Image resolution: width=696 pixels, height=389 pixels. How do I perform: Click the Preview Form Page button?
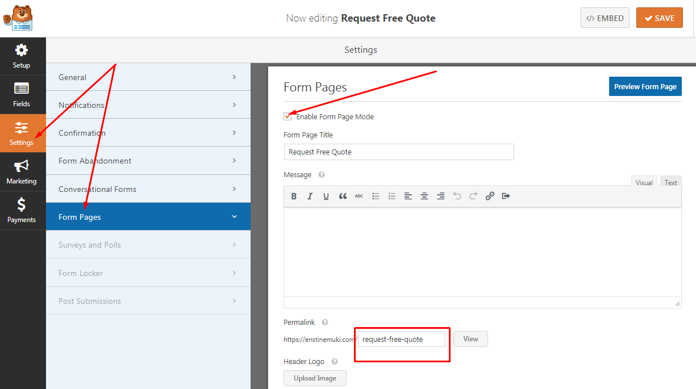[645, 87]
